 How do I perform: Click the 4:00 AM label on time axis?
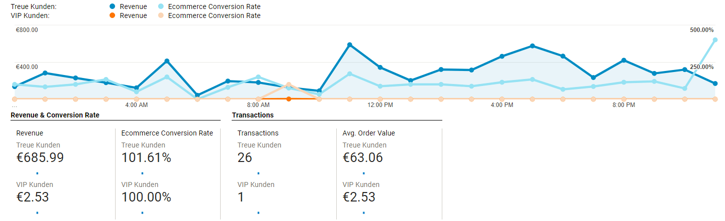136,105
